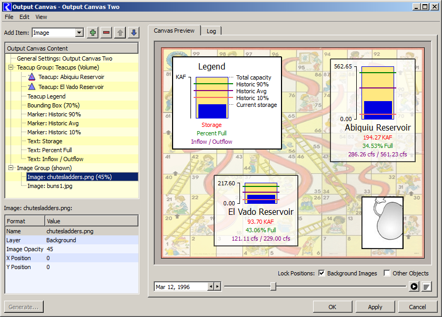Click the buns image in canvas preview

(383, 223)
